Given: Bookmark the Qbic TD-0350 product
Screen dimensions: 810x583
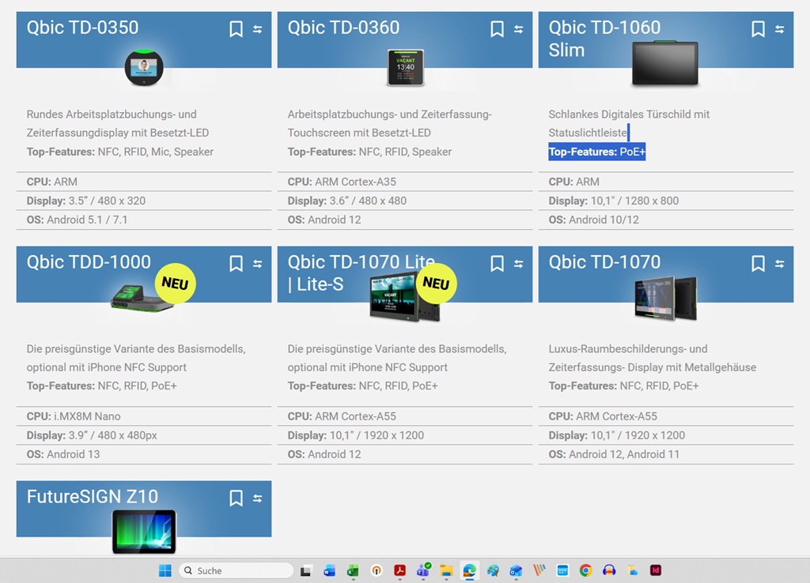Looking at the screenshot, I should point(236,29).
